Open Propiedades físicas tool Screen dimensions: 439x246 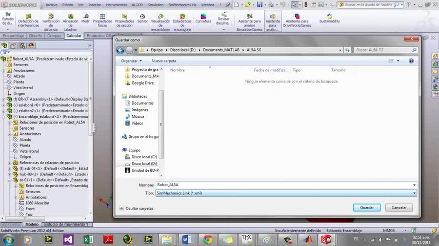pos(103,20)
